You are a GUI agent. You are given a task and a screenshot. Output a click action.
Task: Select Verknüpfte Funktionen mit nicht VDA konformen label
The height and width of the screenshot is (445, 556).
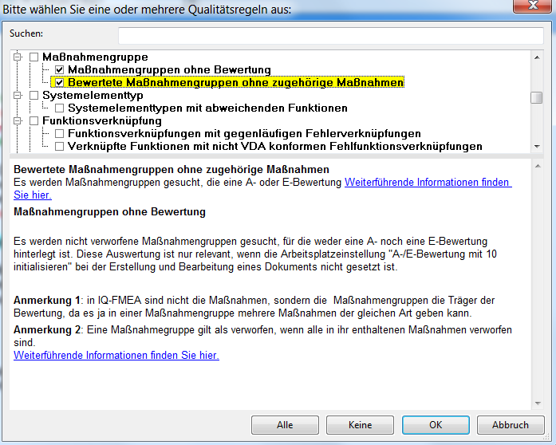pos(274,146)
